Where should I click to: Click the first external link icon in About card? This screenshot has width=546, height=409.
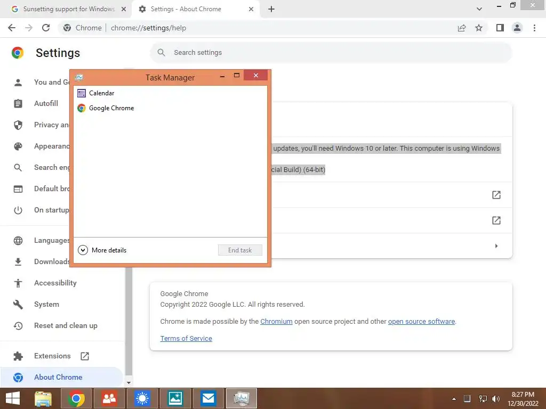[496, 195]
